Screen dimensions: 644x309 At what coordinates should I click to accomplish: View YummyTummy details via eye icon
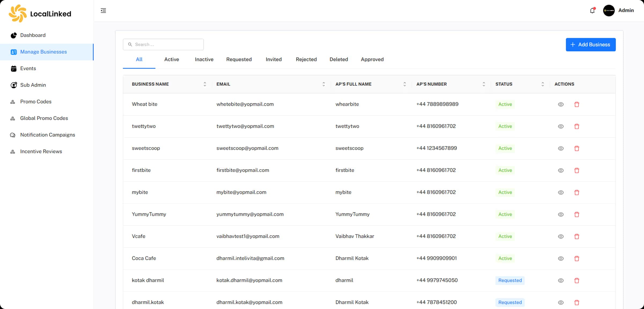[561, 214]
